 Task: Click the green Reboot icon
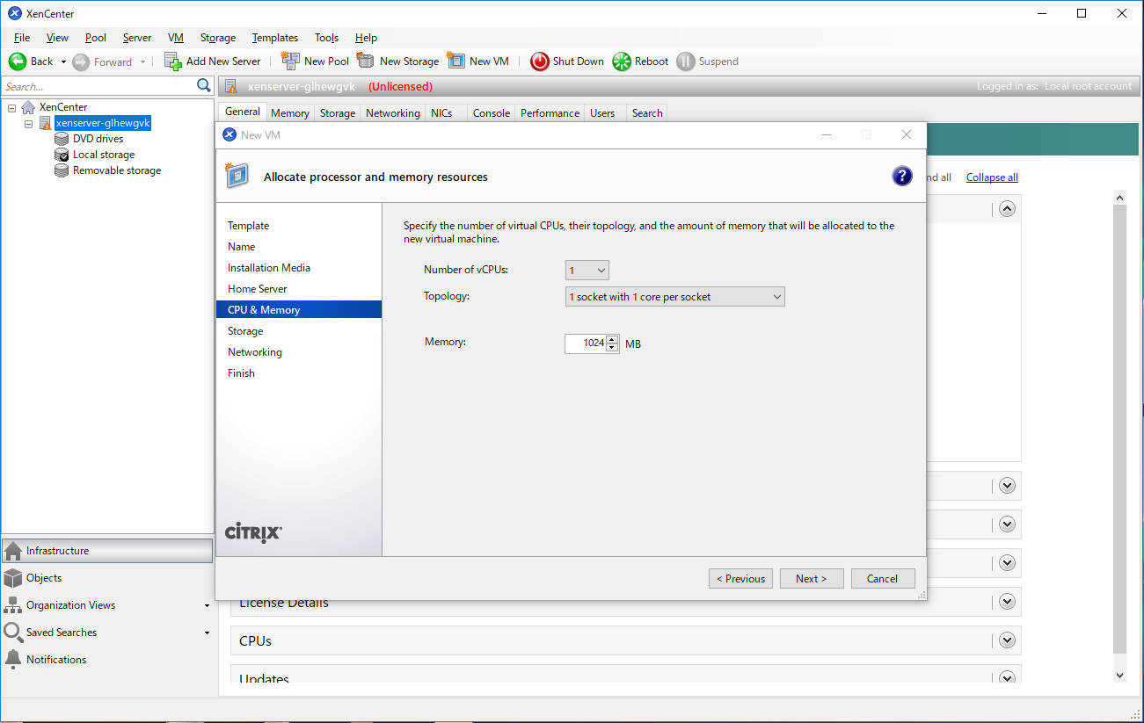click(x=622, y=61)
